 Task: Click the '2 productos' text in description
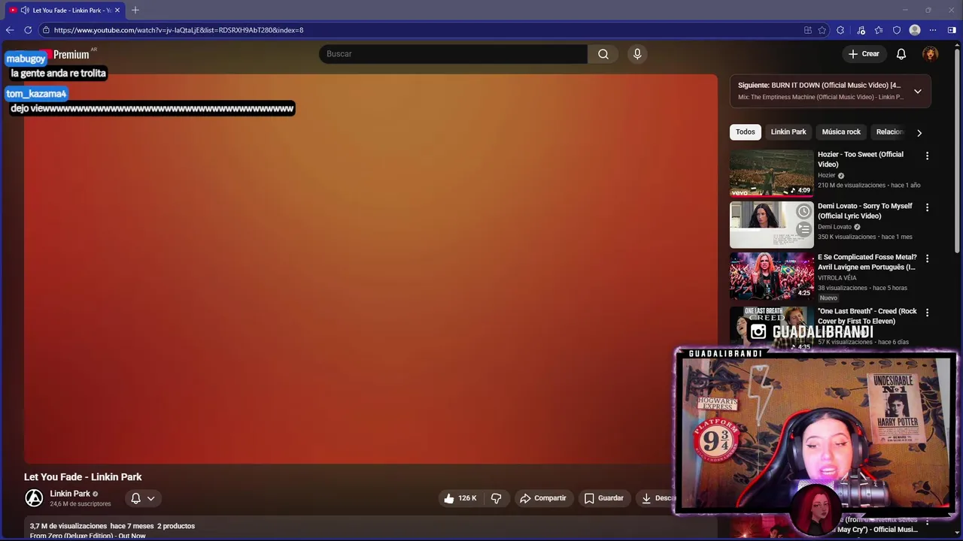point(176,526)
